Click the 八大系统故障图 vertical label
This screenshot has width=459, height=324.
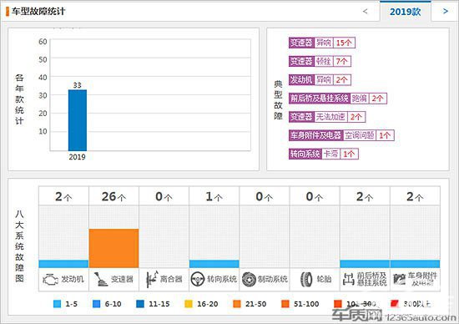point(19,246)
